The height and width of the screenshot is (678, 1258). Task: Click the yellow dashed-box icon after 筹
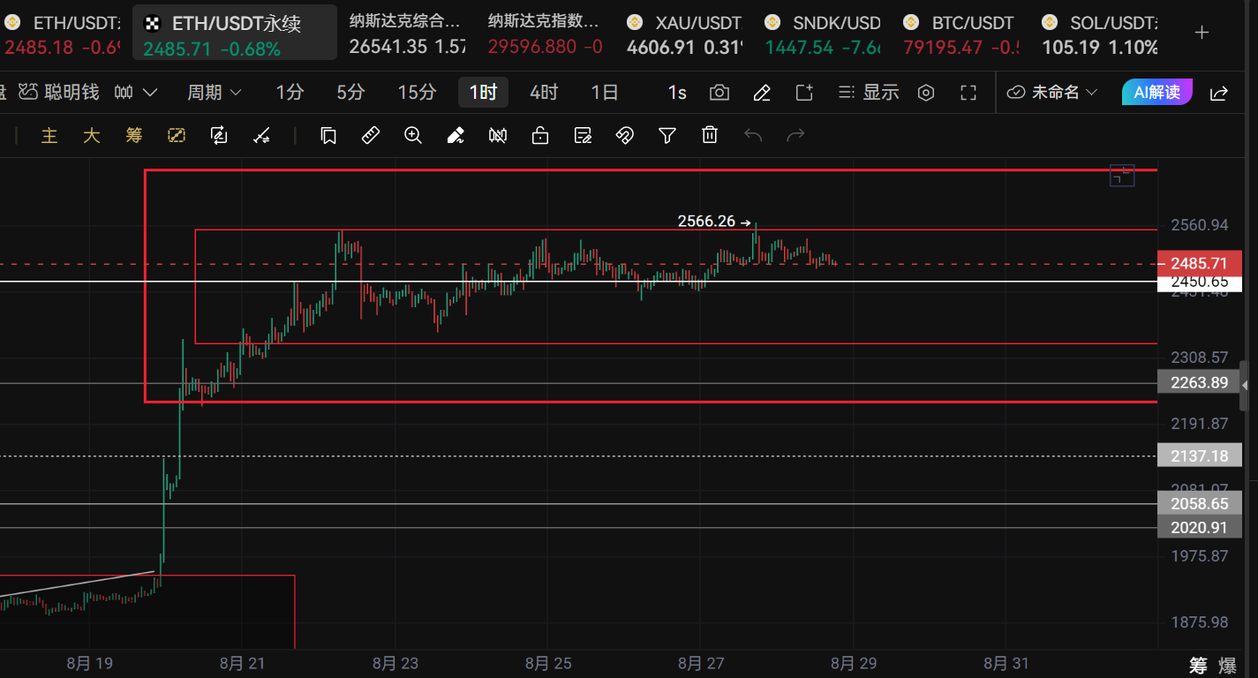(177, 135)
